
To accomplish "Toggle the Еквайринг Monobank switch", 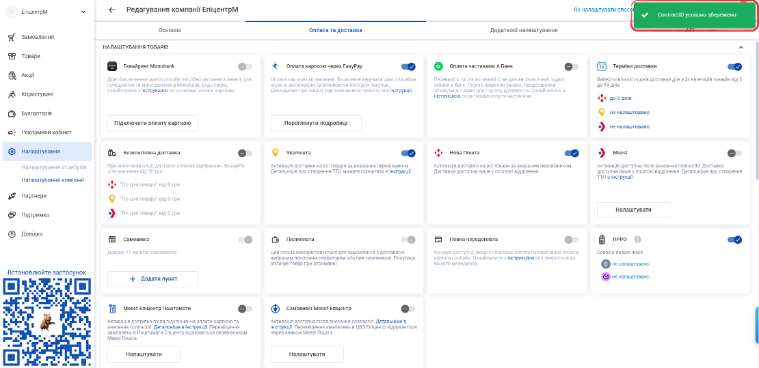I will coord(245,66).
